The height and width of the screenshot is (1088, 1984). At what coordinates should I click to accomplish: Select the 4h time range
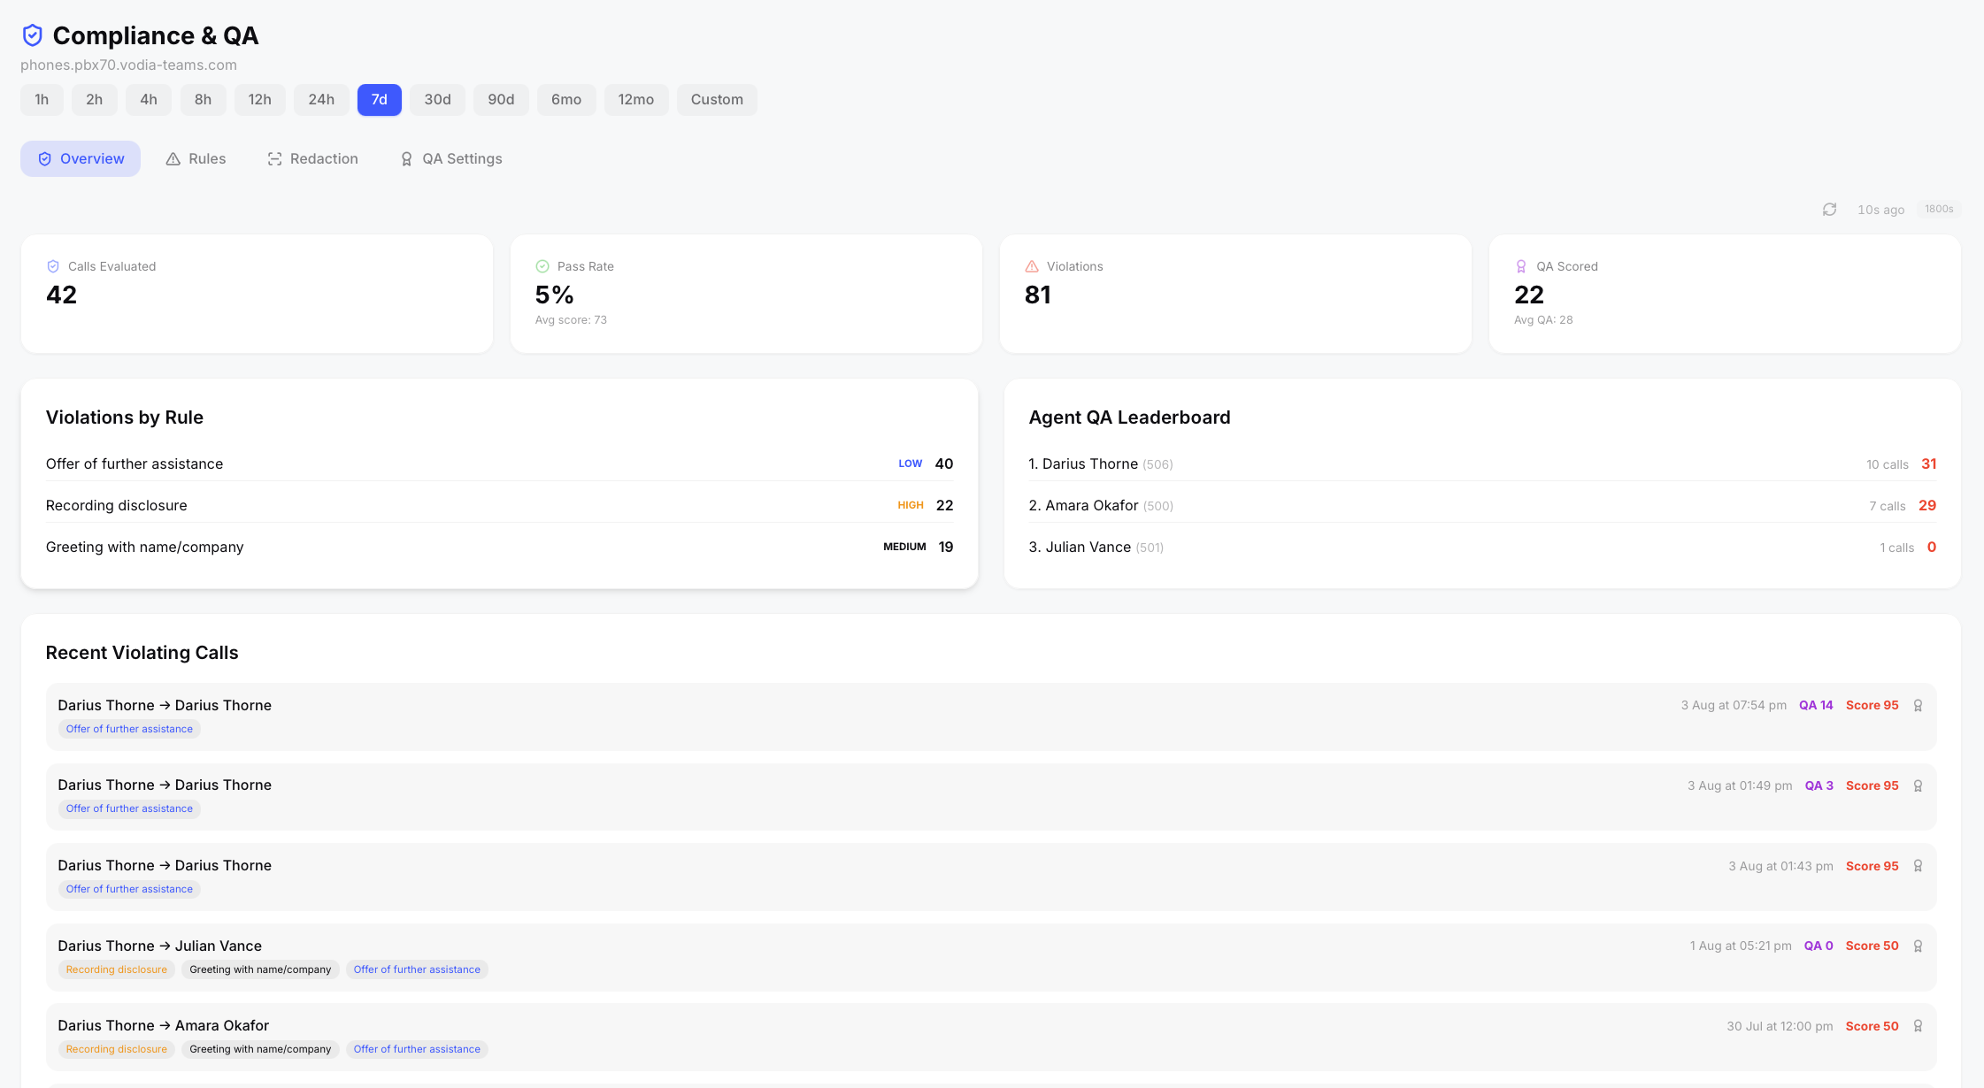pos(149,100)
